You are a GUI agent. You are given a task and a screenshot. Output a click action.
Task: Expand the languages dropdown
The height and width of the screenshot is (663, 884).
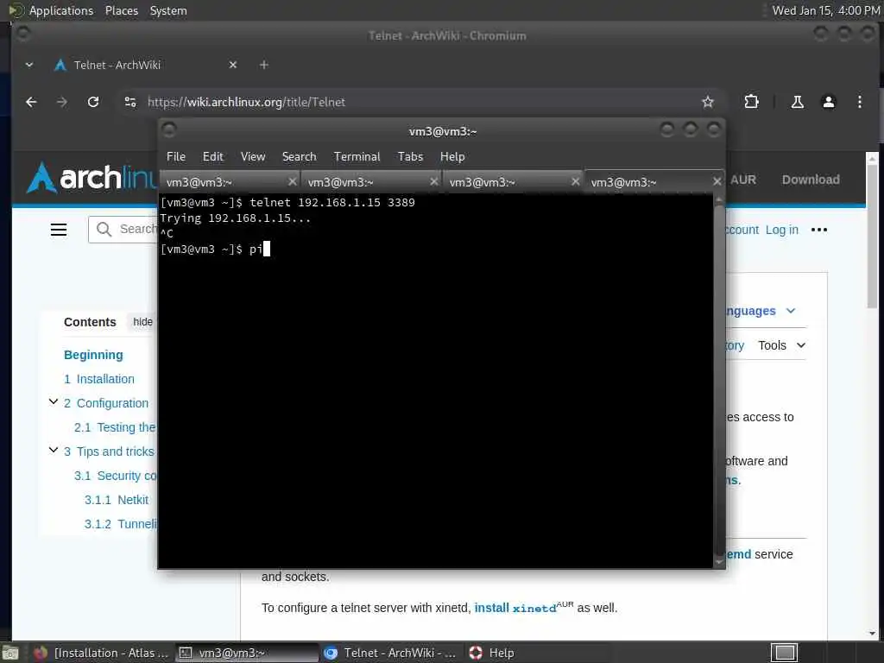[x=791, y=311]
